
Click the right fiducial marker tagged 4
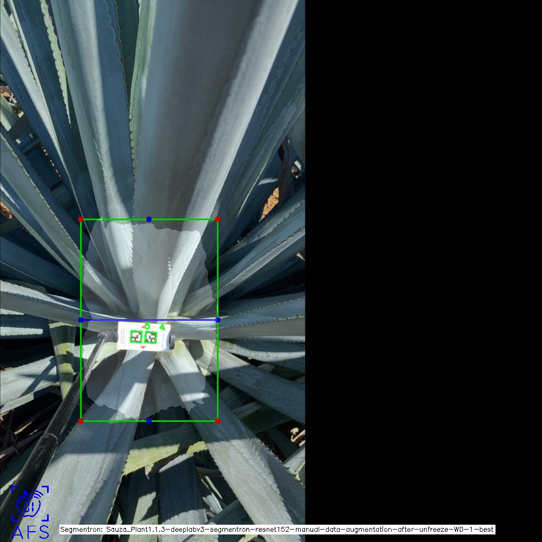pyautogui.click(x=151, y=338)
